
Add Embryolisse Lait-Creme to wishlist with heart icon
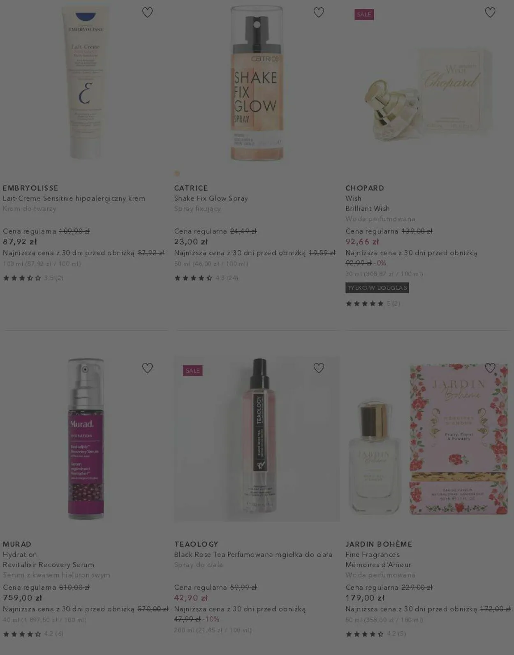(147, 13)
